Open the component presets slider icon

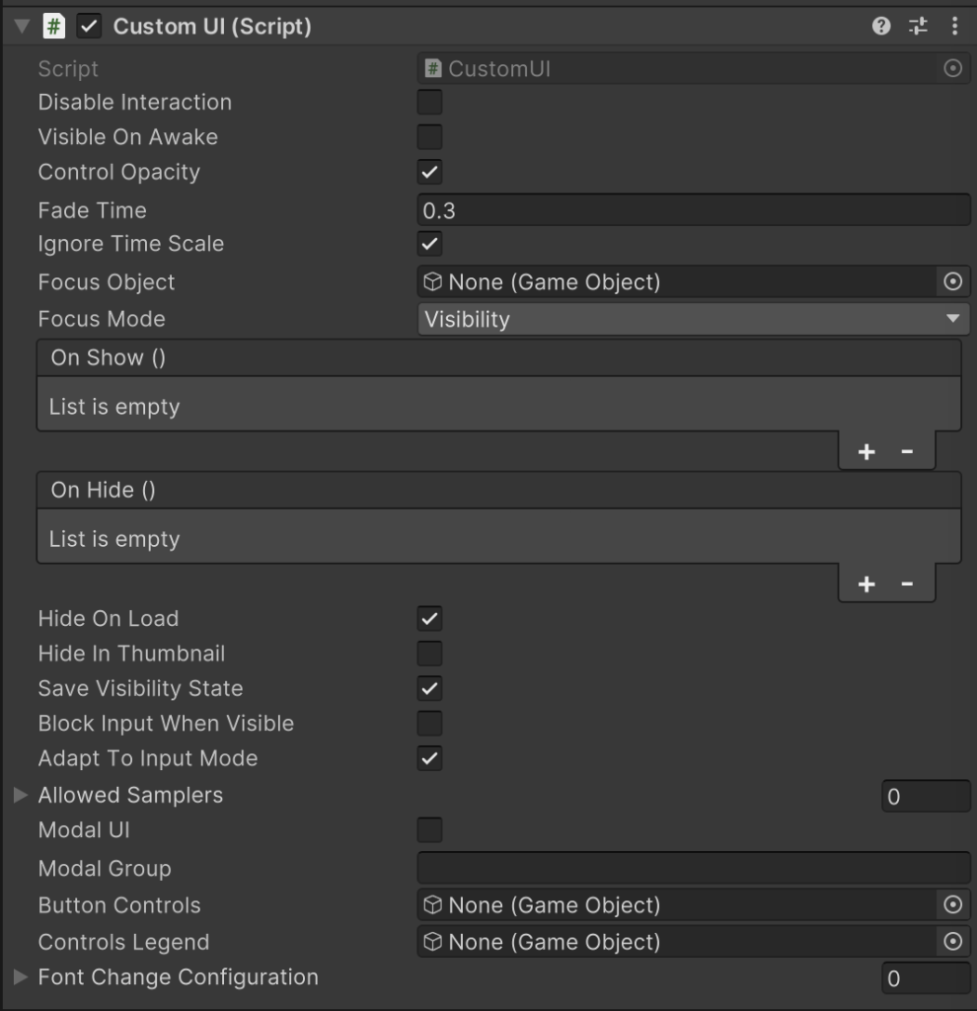918,26
